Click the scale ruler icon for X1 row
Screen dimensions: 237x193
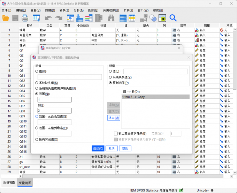[197, 157]
